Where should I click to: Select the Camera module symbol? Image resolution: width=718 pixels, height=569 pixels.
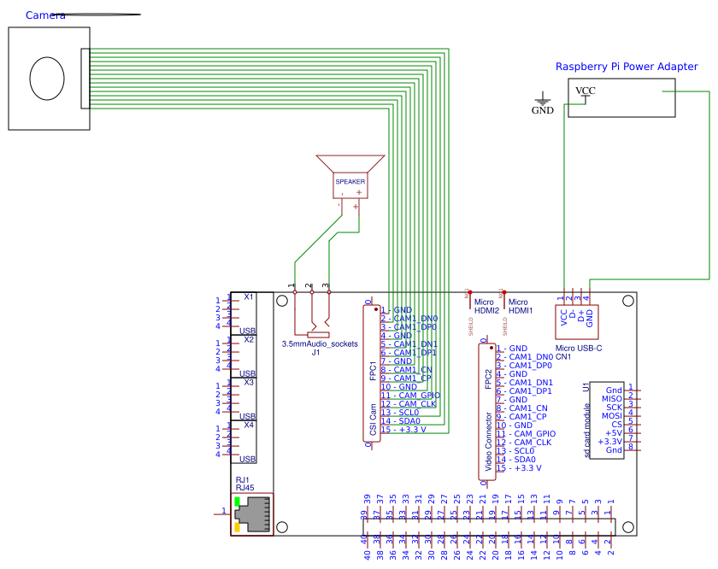tap(49, 79)
